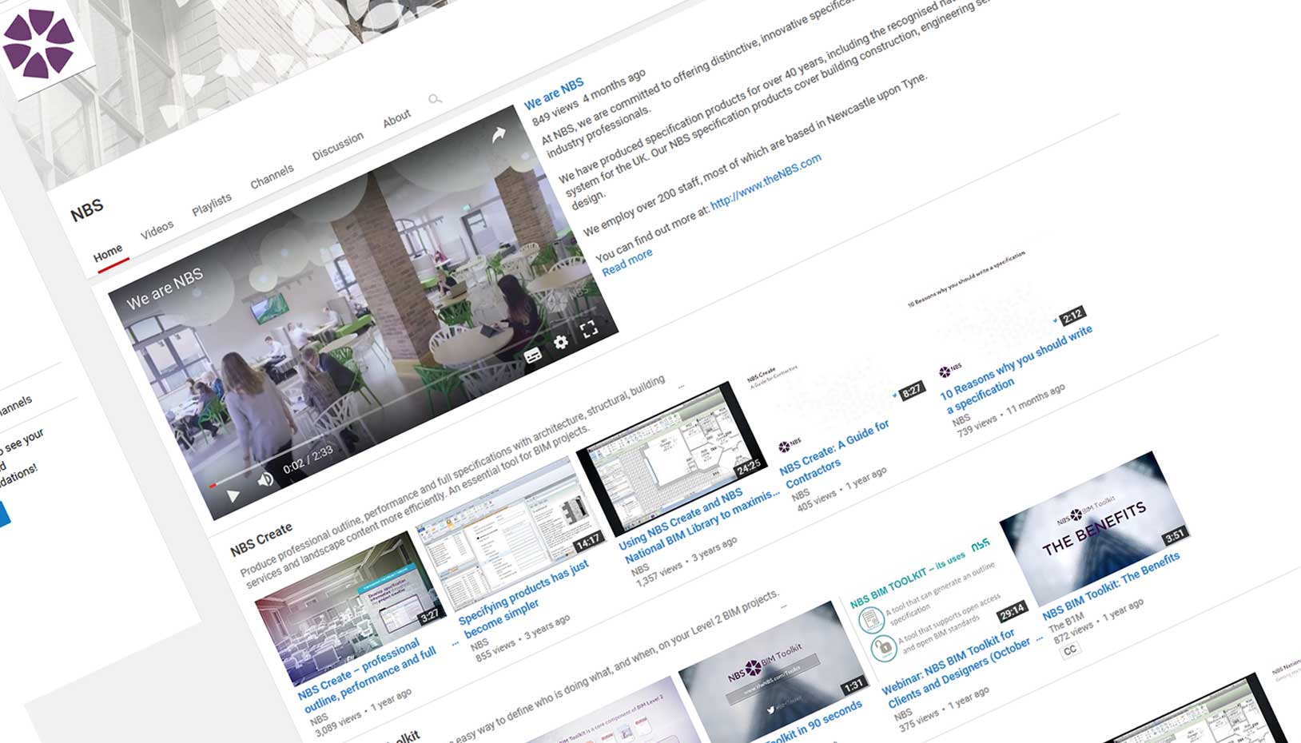
Task: Switch the video player to fullscreen
Action: 589,329
